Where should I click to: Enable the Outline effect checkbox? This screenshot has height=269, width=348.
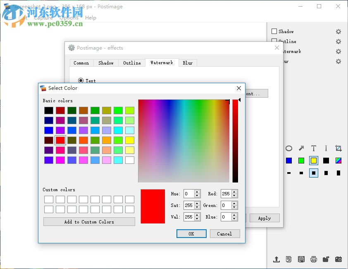click(x=274, y=41)
